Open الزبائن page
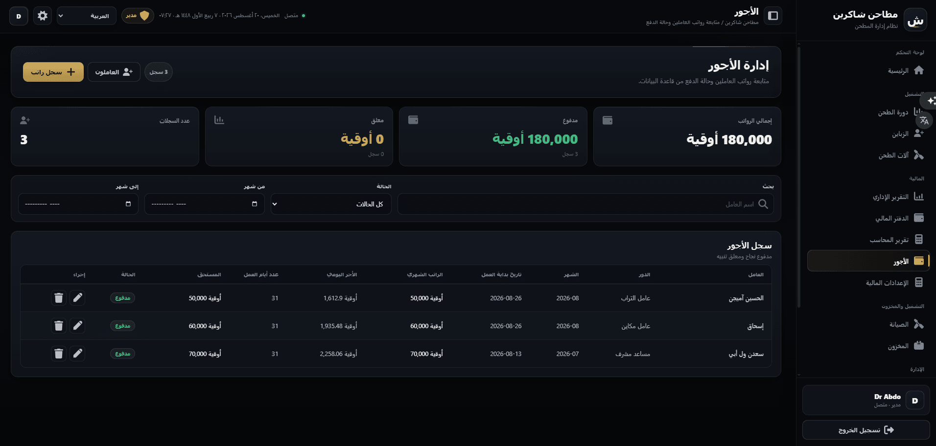The image size is (936, 446). (x=868, y=134)
